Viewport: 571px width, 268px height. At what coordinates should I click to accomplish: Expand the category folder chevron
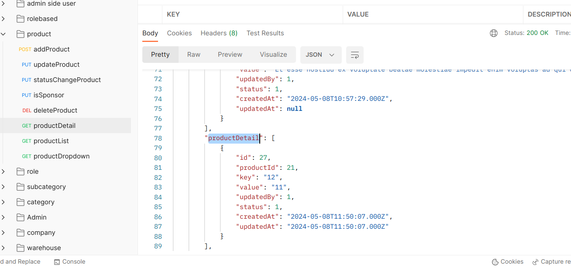click(3, 202)
